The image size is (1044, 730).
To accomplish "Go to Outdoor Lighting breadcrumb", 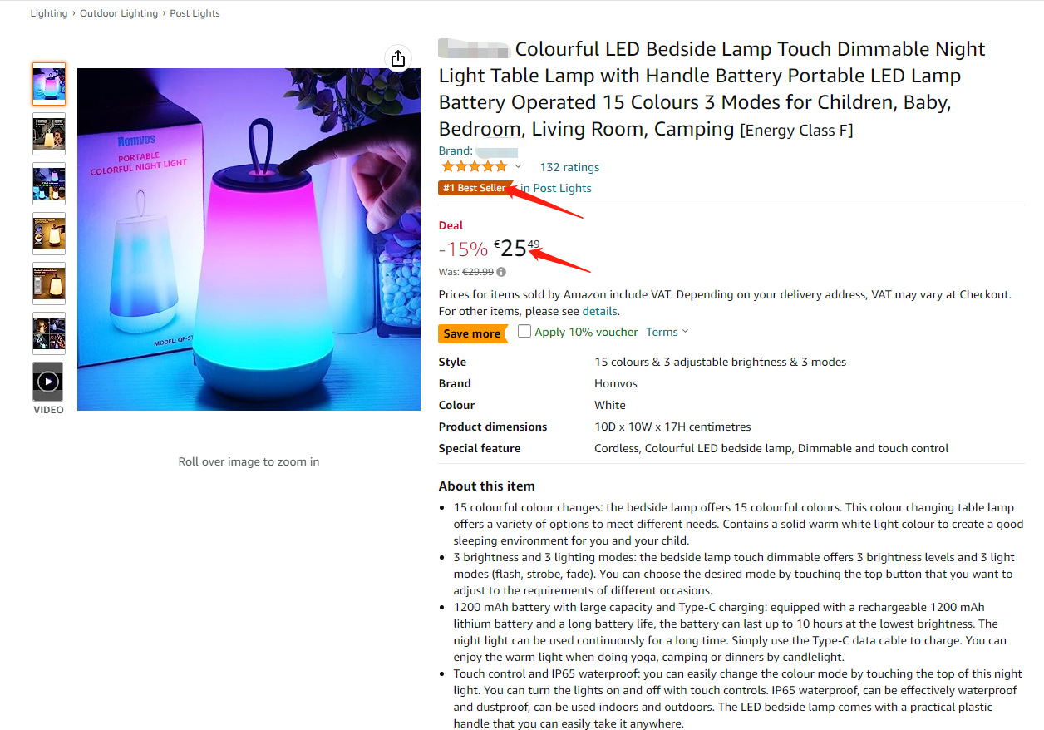I will click(119, 13).
